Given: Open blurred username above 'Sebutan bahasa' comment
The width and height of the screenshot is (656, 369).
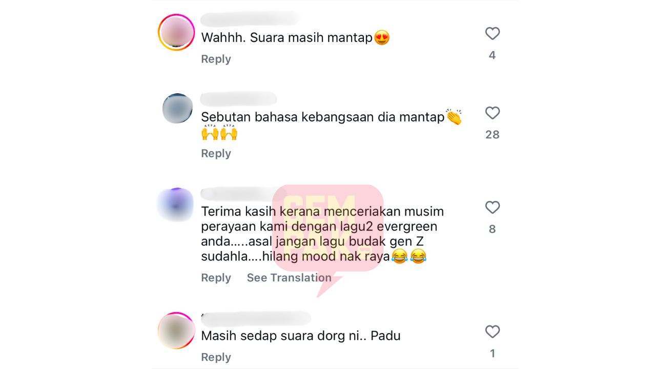Looking at the screenshot, I should point(238,98).
